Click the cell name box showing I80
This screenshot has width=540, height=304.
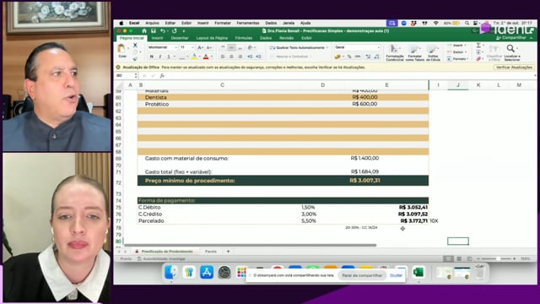pyautogui.click(x=126, y=76)
